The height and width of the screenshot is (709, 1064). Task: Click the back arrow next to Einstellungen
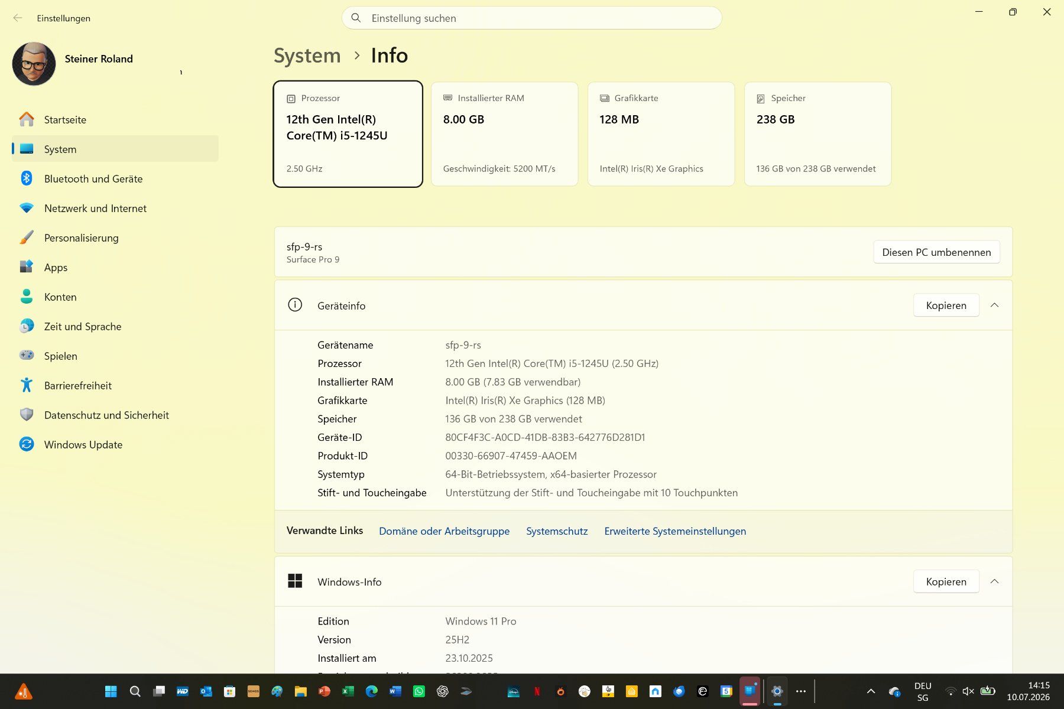(x=18, y=18)
